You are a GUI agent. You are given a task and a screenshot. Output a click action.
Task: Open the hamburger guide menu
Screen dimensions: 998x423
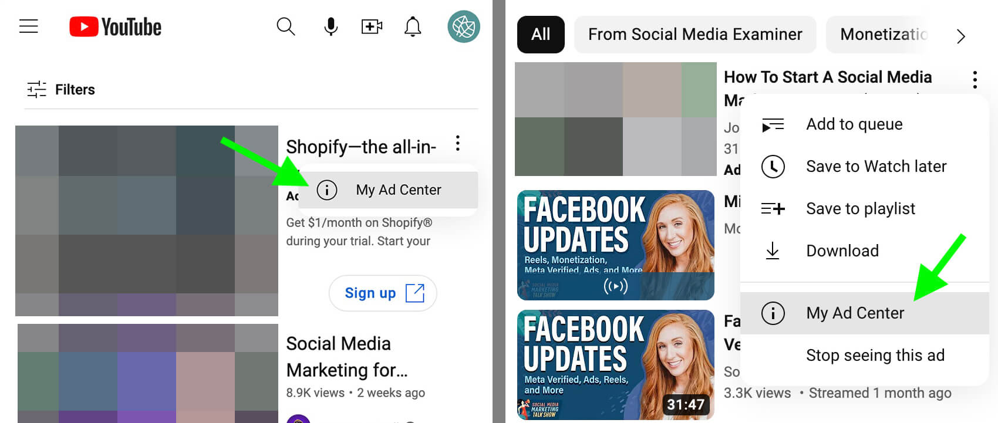28,26
